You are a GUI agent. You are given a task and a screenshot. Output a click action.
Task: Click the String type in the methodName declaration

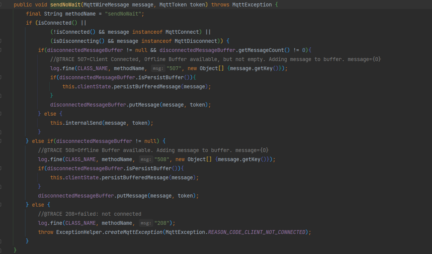[53, 14]
